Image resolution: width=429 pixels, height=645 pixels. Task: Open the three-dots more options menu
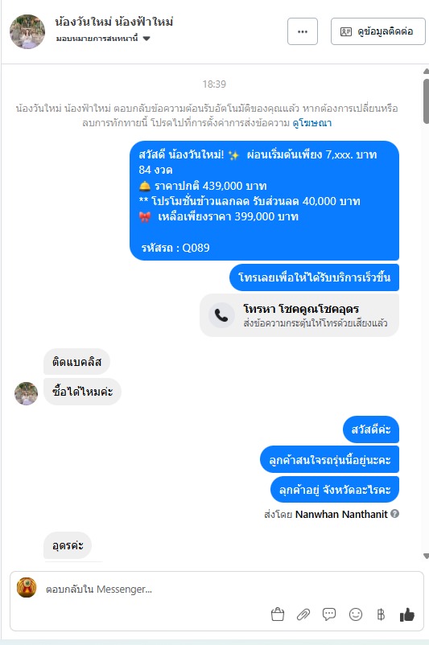(303, 31)
